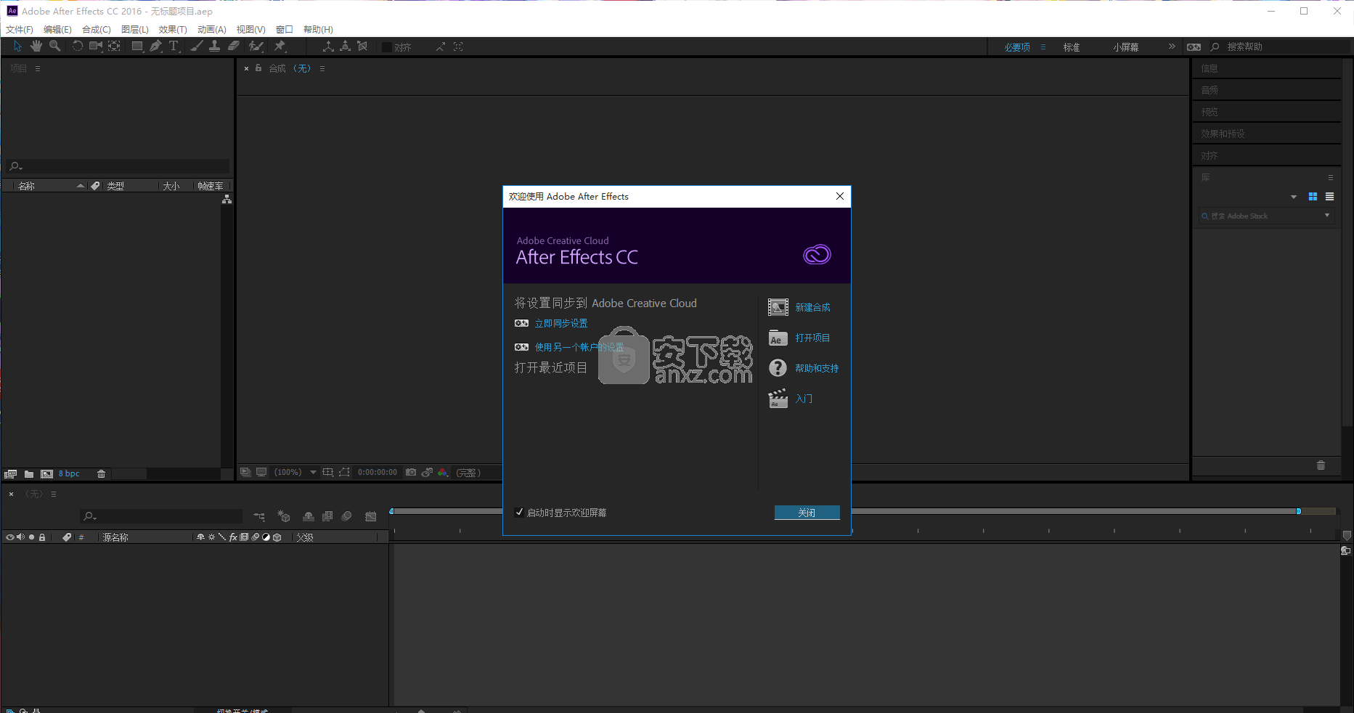Screen dimensions: 1354x713
Task: Click the Shy layers hide icon in timeline
Action: coord(309,516)
